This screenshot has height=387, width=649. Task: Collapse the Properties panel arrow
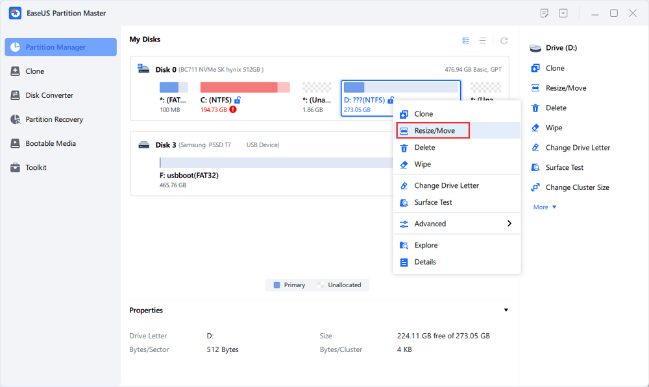[506, 311]
